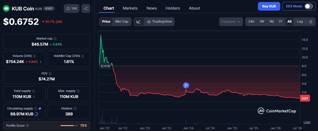Switch to TradingView chart mode

(x=159, y=22)
